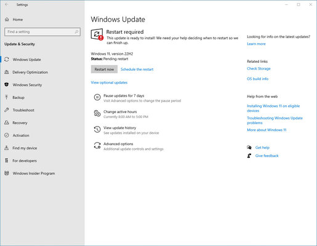
Task: Click the Activation checkmark icon
Action: tap(7, 135)
